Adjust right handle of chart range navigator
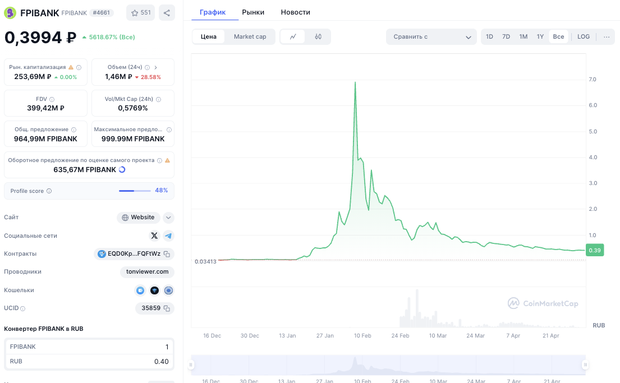The width and height of the screenshot is (620, 383). 585,365
